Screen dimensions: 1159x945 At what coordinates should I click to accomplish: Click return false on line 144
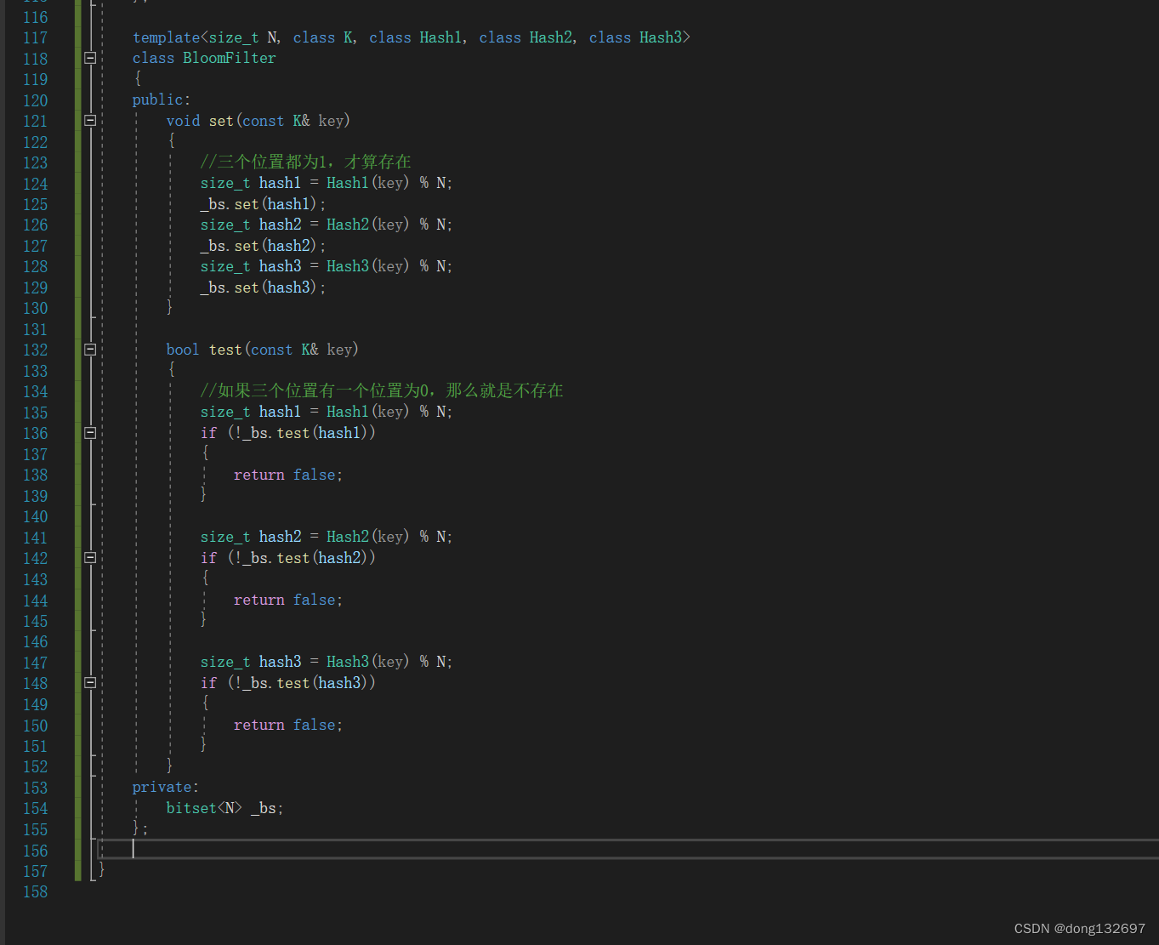pos(288,600)
